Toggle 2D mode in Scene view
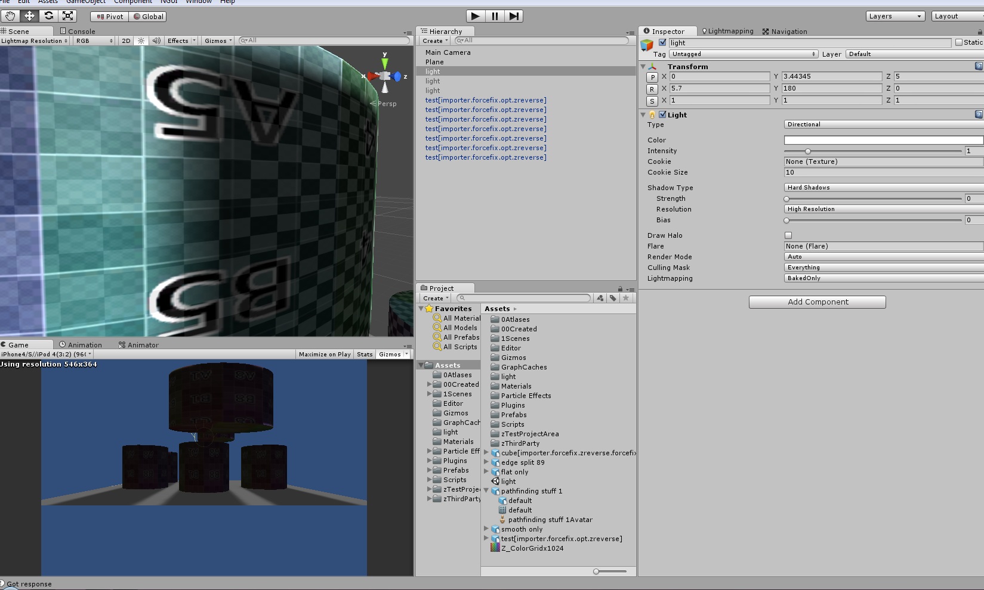984x590 pixels. tap(126, 41)
